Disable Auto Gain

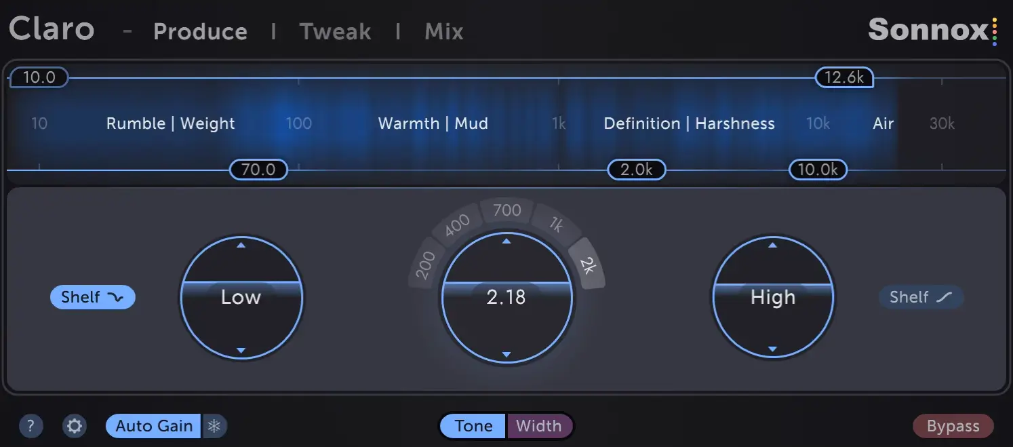point(153,426)
